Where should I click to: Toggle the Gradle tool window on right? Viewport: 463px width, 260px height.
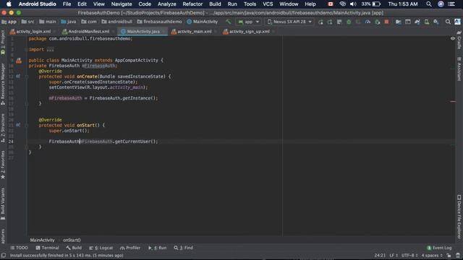tap(459, 40)
